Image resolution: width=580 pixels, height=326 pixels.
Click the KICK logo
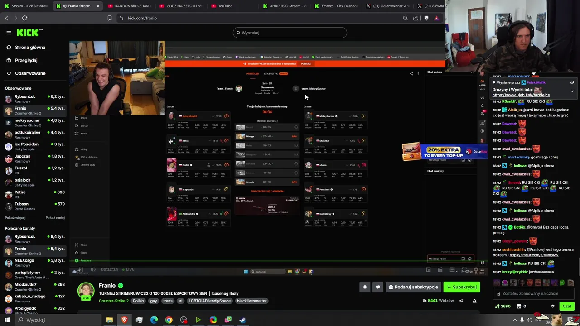(x=29, y=33)
